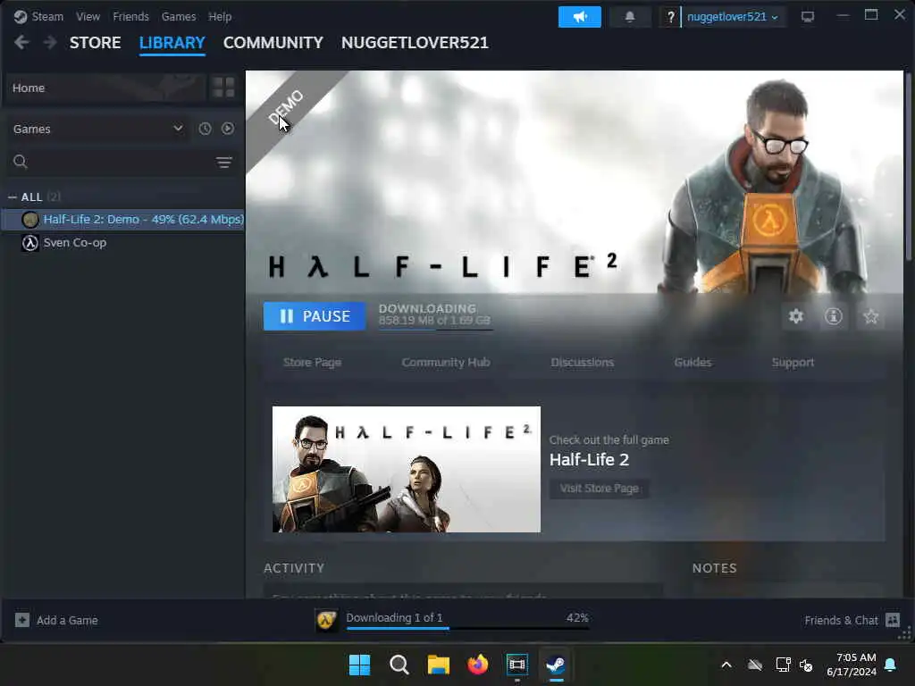The width and height of the screenshot is (915, 686).
Task: Open the COMMUNITY tab
Action: pyautogui.click(x=273, y=43)
